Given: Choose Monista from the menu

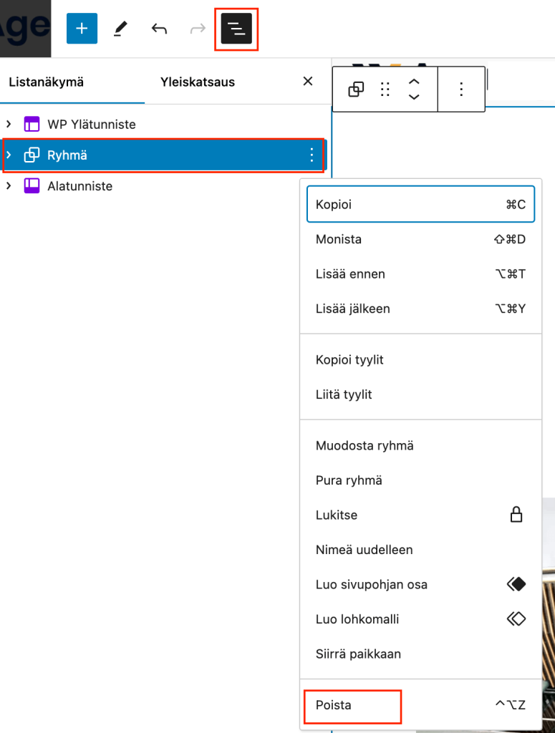Looking at the screenshot, I should click(x=421, y=239).
